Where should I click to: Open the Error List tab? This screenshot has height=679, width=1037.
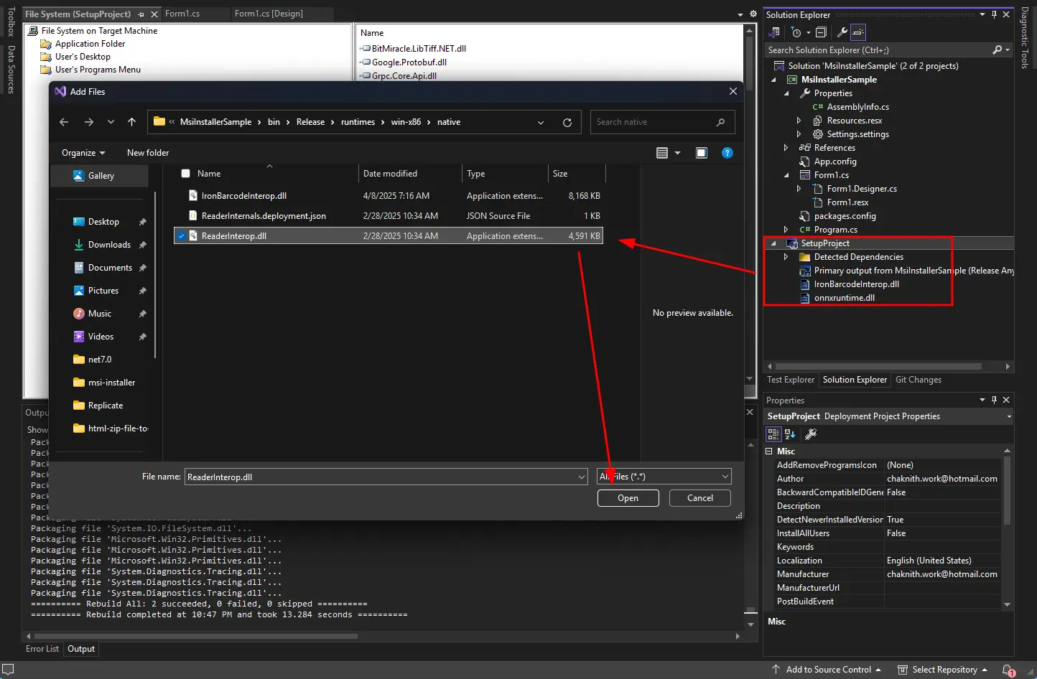click(42, 649)
